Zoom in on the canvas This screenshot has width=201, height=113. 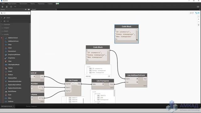click(198, 19)
